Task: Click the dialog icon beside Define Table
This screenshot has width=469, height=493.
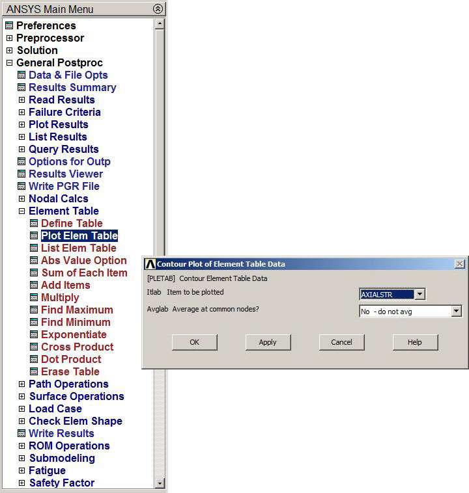Action: click(x=34, y=224)
